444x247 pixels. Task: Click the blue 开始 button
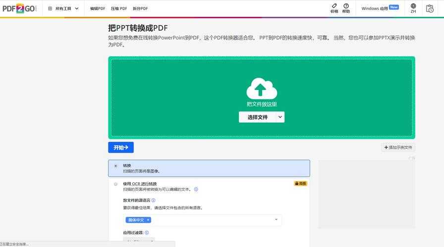pyautogui.click(x=121, y=147)
